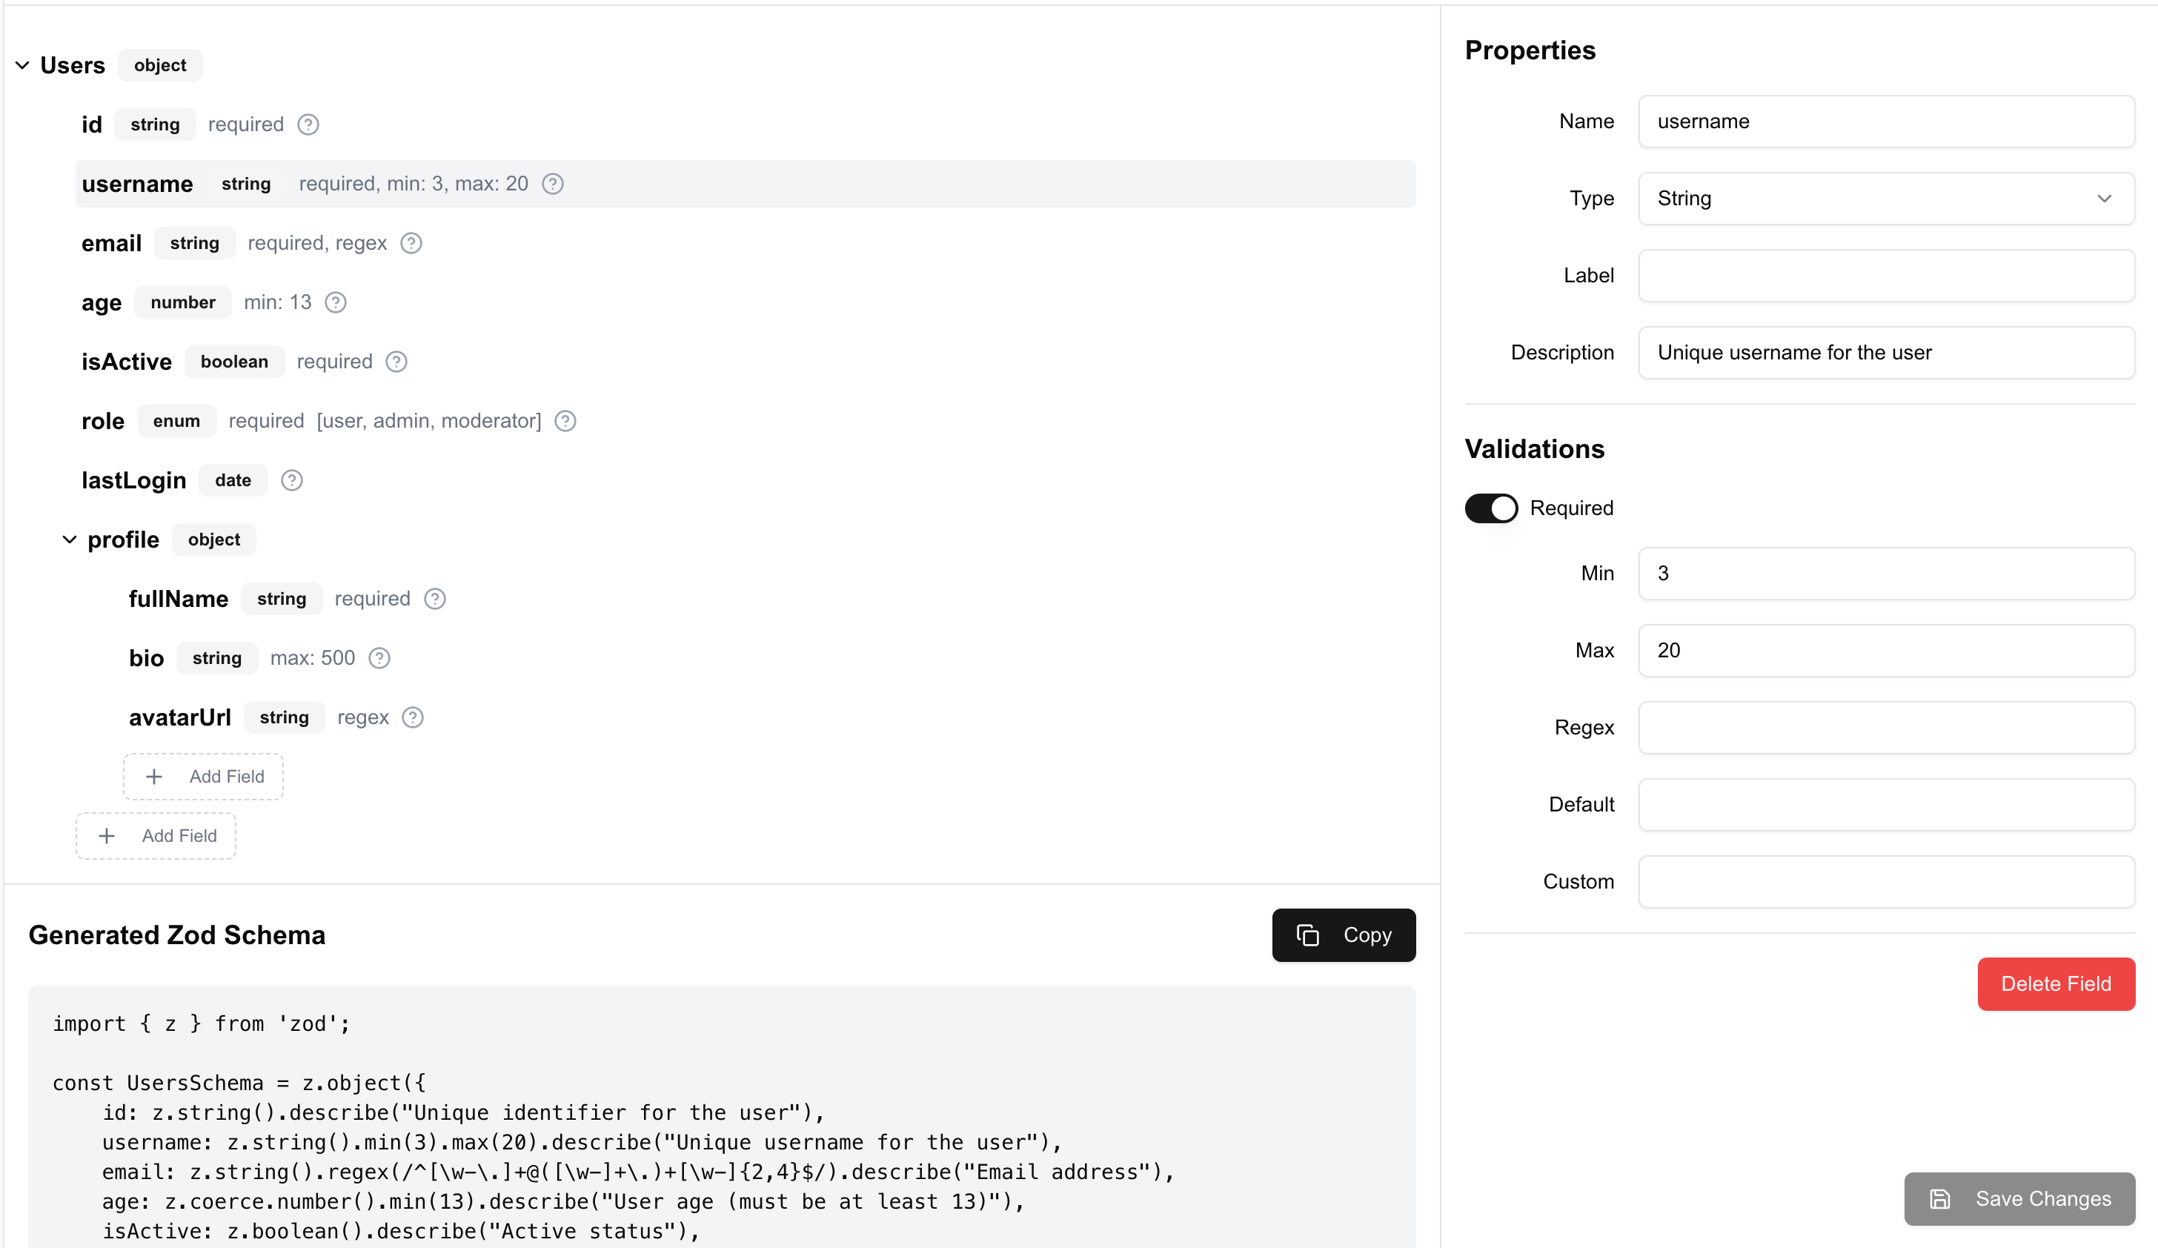Viewport: 2158px width, 1248px height.
Task: Click the help icon for role field
Action: [x=565, y=420]
